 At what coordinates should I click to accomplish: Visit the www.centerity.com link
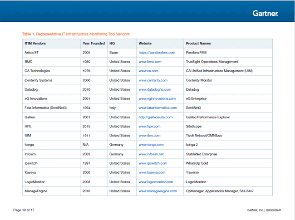(x=153, y=80)
